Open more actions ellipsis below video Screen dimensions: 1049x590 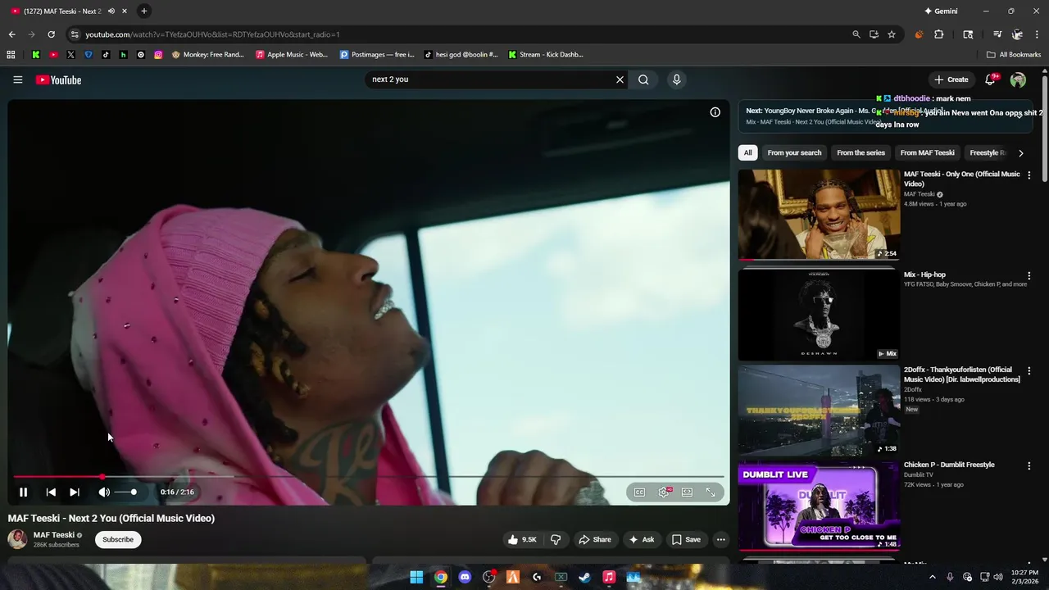click(x=720, y=539)
